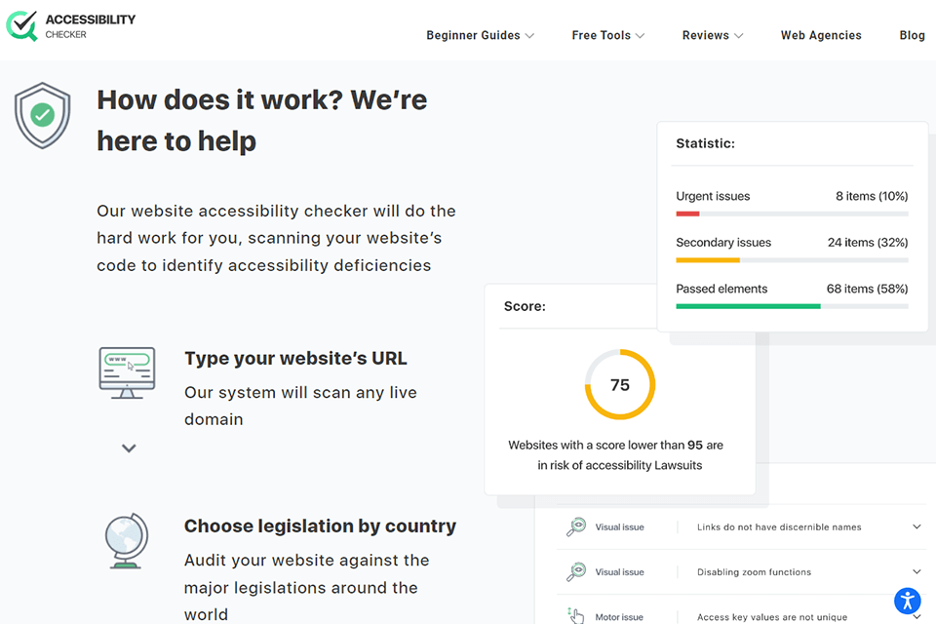Open the accessibility widget button
936x624 pixels.
click(x=907, y=601)
